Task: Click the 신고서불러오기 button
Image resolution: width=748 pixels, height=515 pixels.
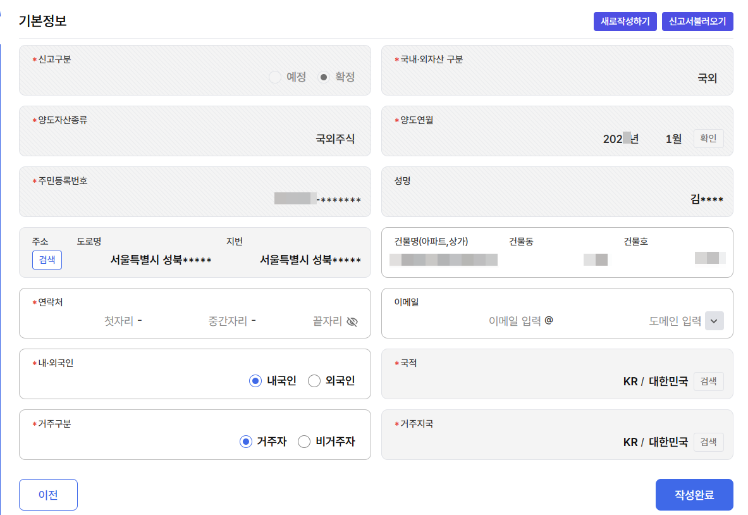Action: click(x=697, y=21)
